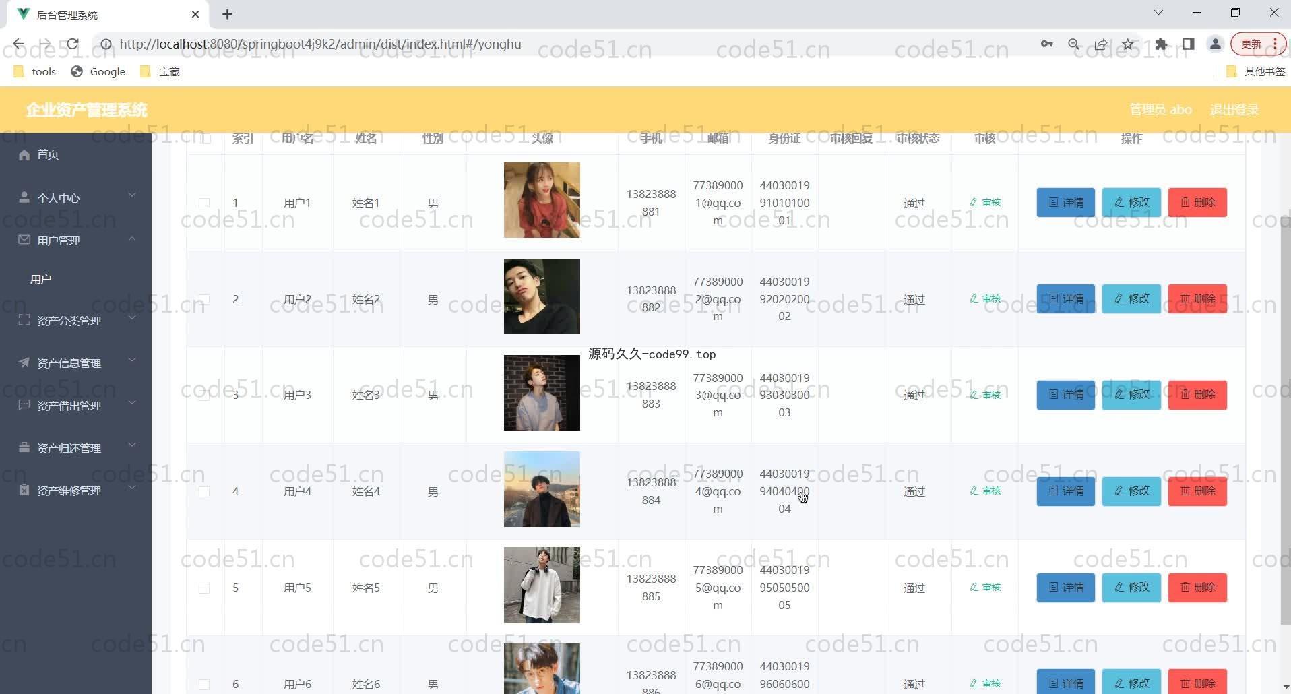Click 修改 for 用户1

1131,202
